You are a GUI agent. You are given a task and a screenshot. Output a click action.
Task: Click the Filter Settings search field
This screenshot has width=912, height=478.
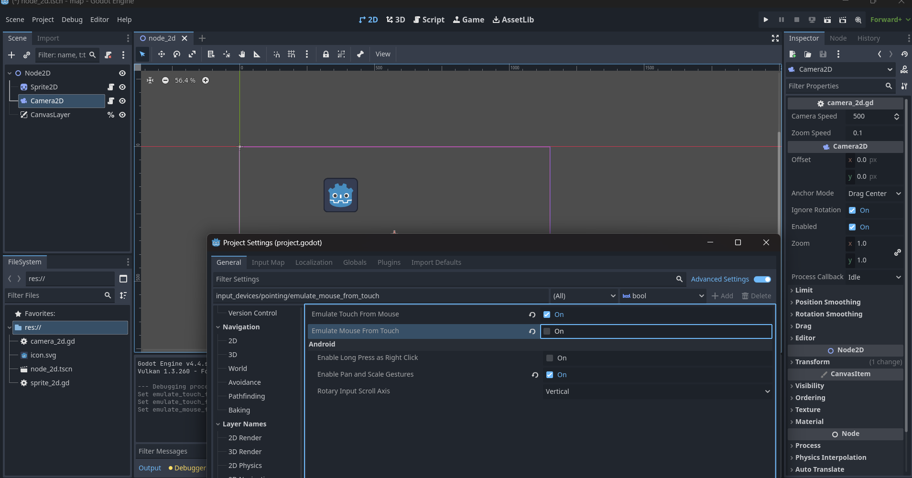[x=445, y=279]
